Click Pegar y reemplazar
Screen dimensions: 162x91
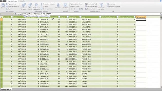coord(12,6)
